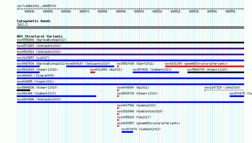
Task: Open nsv4151305 (gnomADStructuralVariants) label
Action: 196,64
